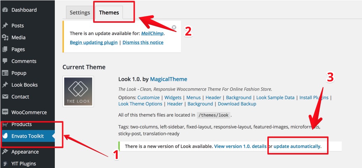Click the Envato Toolkit leaf icon
Image resolution: width=362 pixels, height=168 pixels.
5,136
